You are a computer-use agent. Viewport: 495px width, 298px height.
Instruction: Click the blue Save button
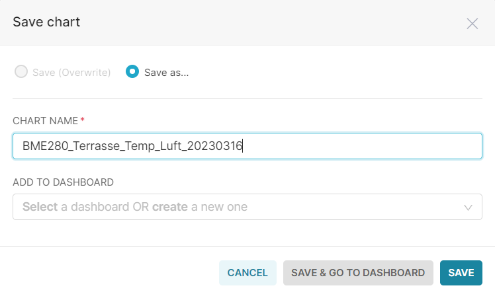tap(461, 273)
